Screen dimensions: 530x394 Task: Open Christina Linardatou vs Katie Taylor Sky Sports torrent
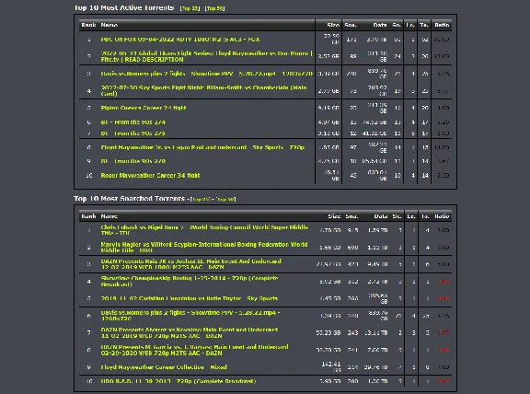pos(190,298)
